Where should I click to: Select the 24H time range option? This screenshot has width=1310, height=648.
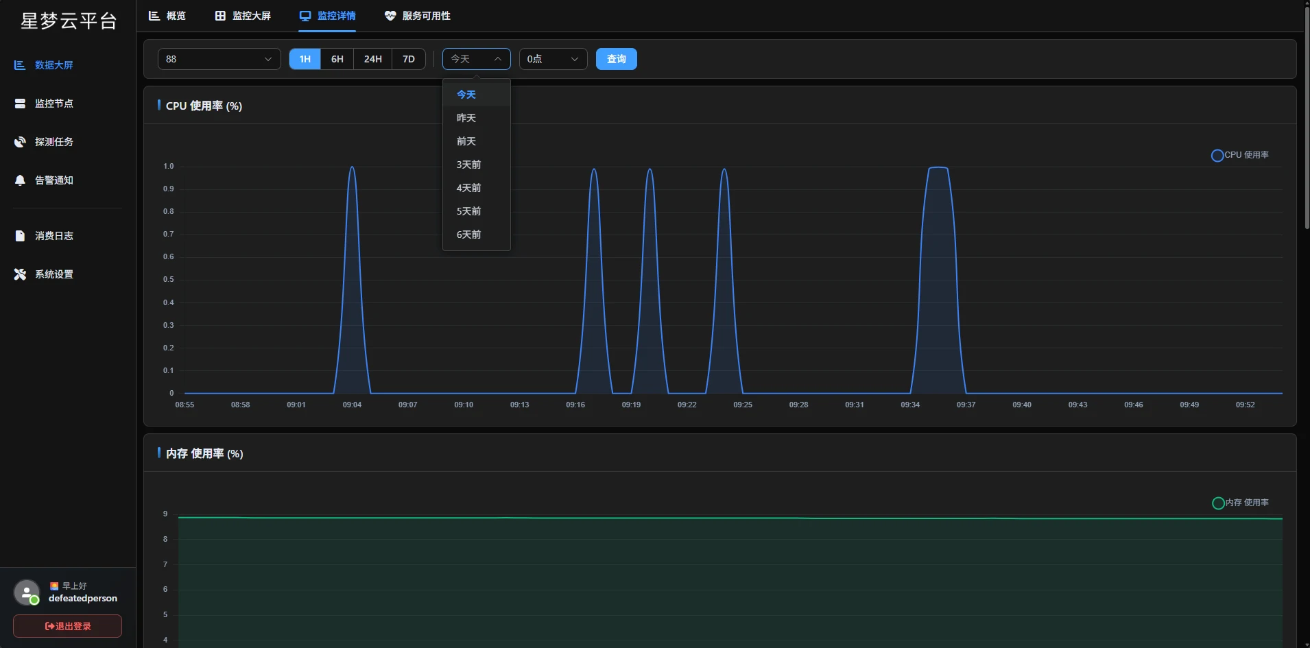pos(372,59)
